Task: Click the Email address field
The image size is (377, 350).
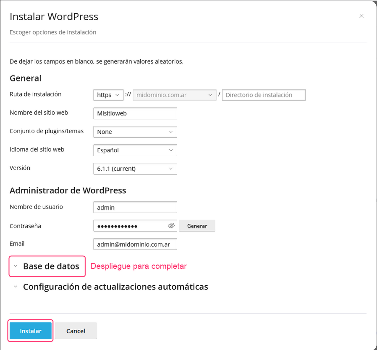Action: [x=135, y=244]
